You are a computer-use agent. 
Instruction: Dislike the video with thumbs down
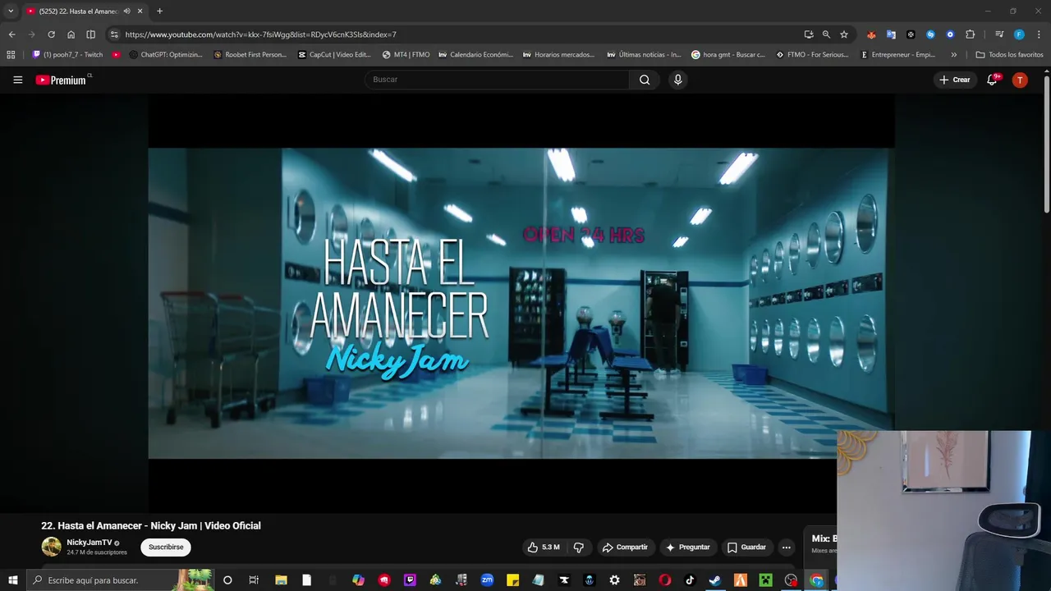click(x=579, y=547)
